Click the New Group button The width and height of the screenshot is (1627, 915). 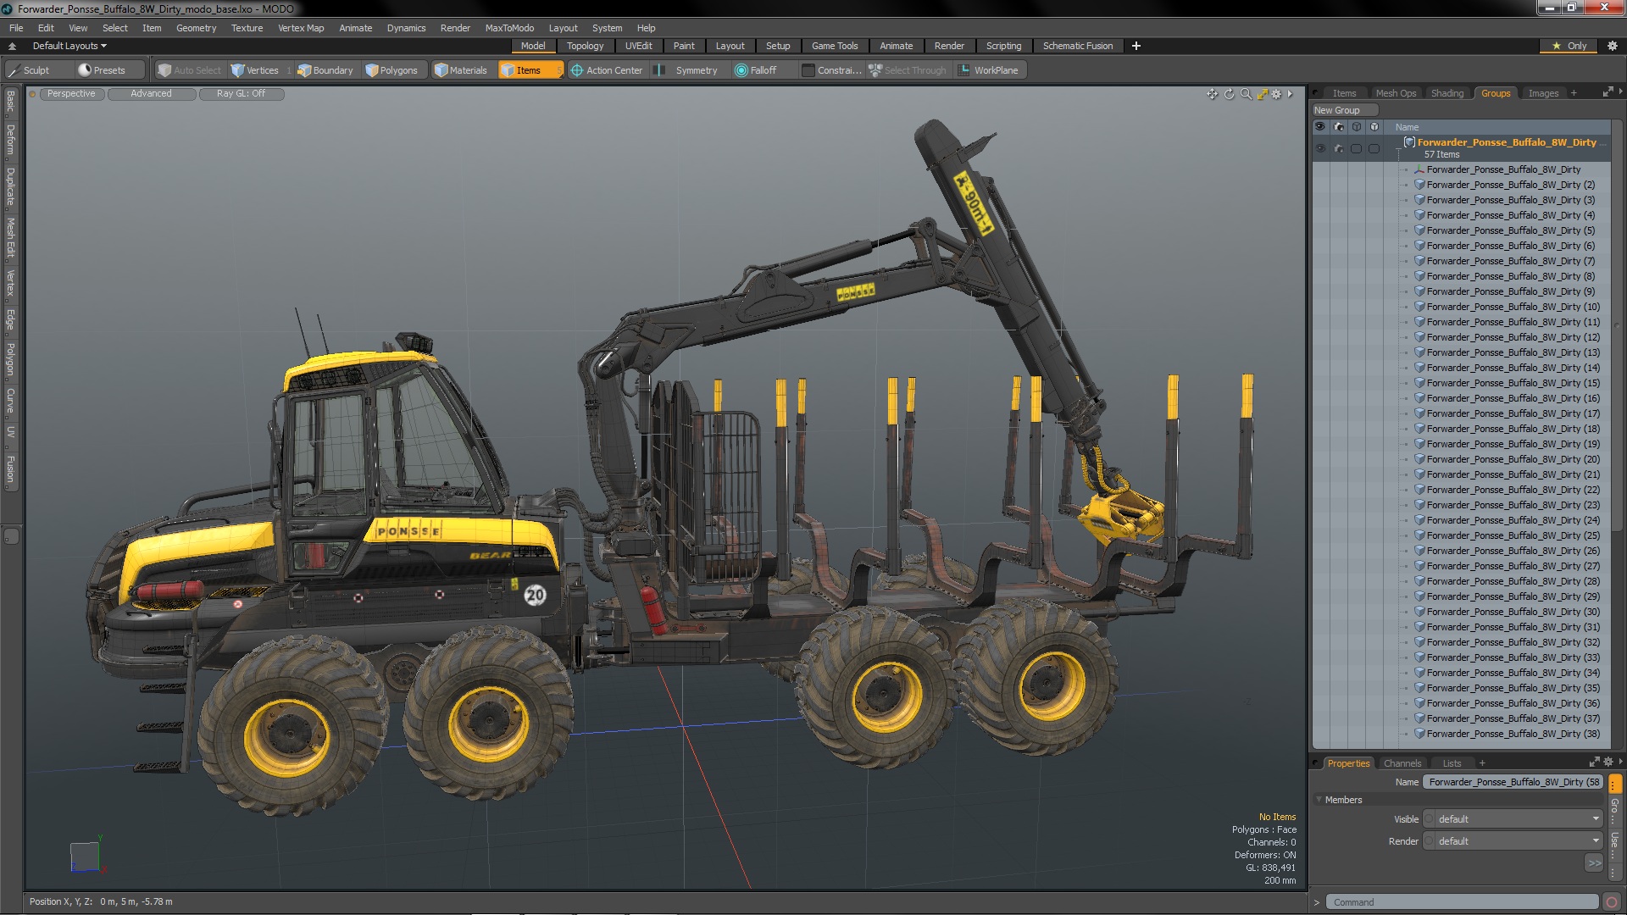point(1345,110)
